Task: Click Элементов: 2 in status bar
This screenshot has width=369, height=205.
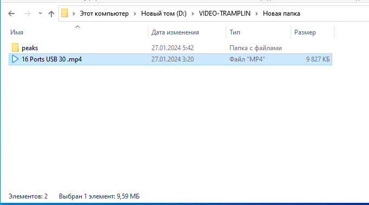Action: (28, 196)
